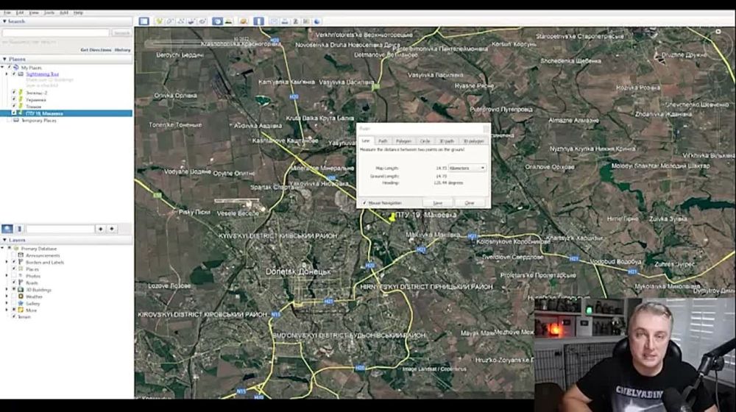Toggle the Borders and Labels checkbox

(x=13, y=262)
